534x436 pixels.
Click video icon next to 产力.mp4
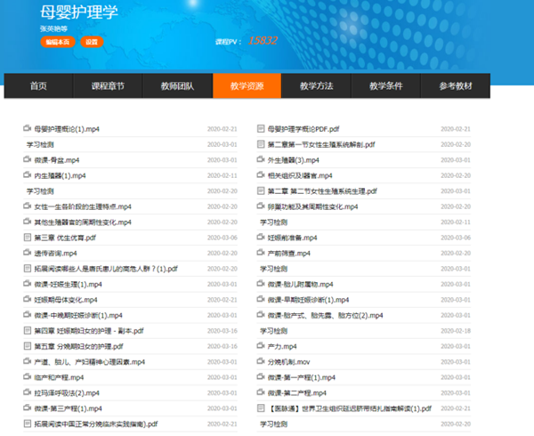(x=262, y=346)
